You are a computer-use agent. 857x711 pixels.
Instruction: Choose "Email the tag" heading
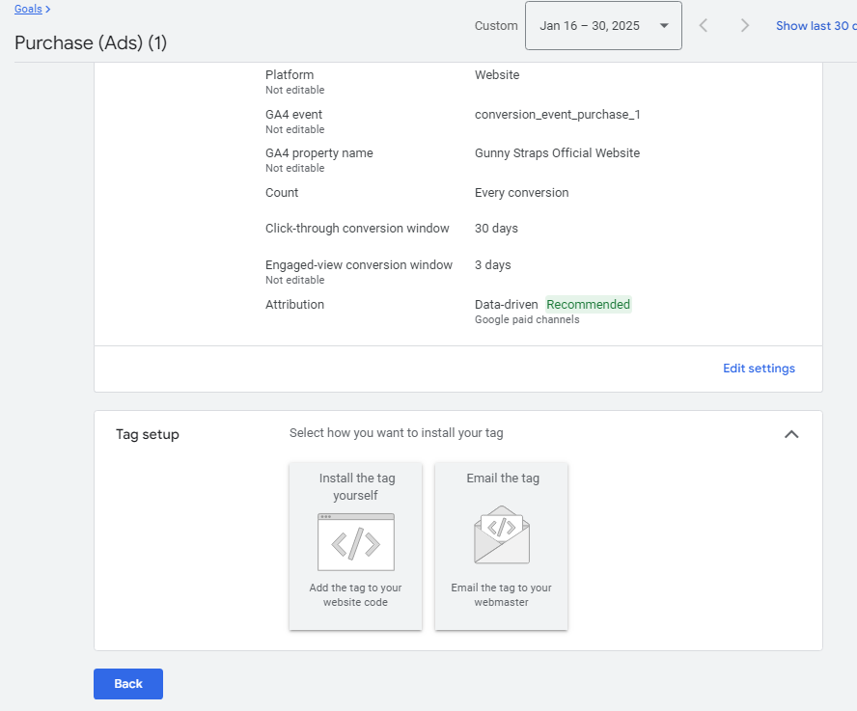click(501, 478)
